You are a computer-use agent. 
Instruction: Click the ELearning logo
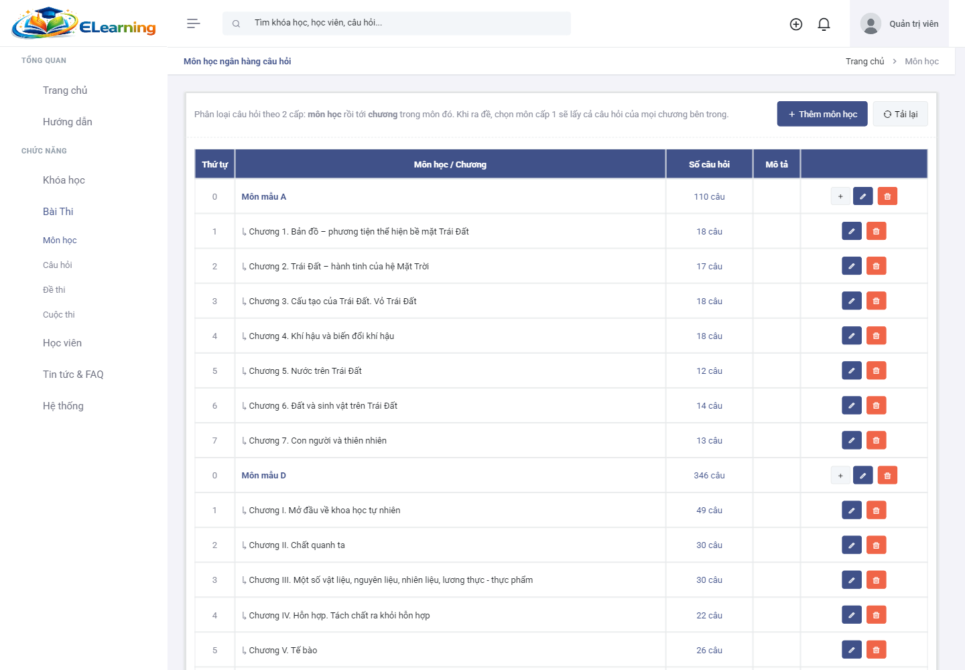pyautogui.click(x=84, y=23)
